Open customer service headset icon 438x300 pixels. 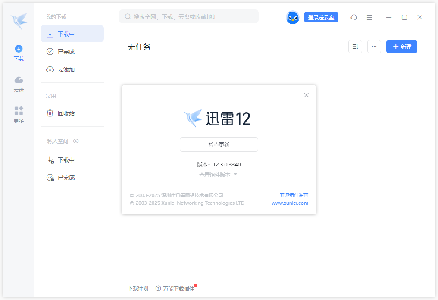click(354, 17)
